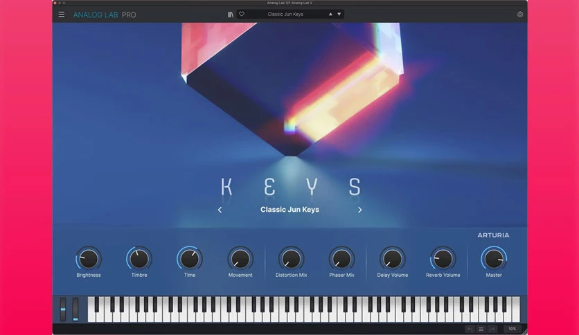Image resolution: width=579 pixels, height=335 pixels.
Task: Click the Time knob
Action: click(190, 258)
